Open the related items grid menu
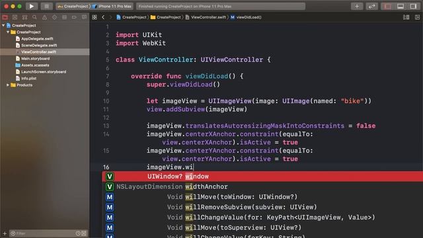The image size is (423, 238). (95, 17)
